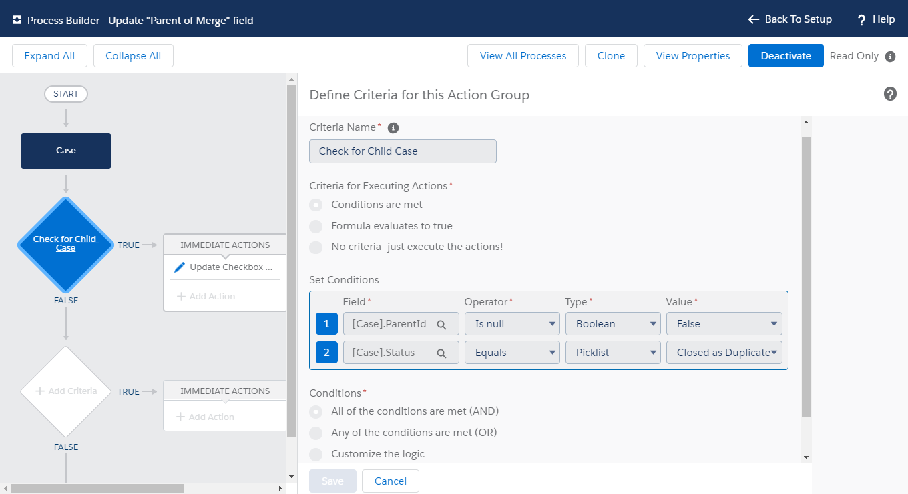The image size is (908, 494).
Task: Choose 'No criteria–just execute the actions!' radio
Action: pos(316,247)
